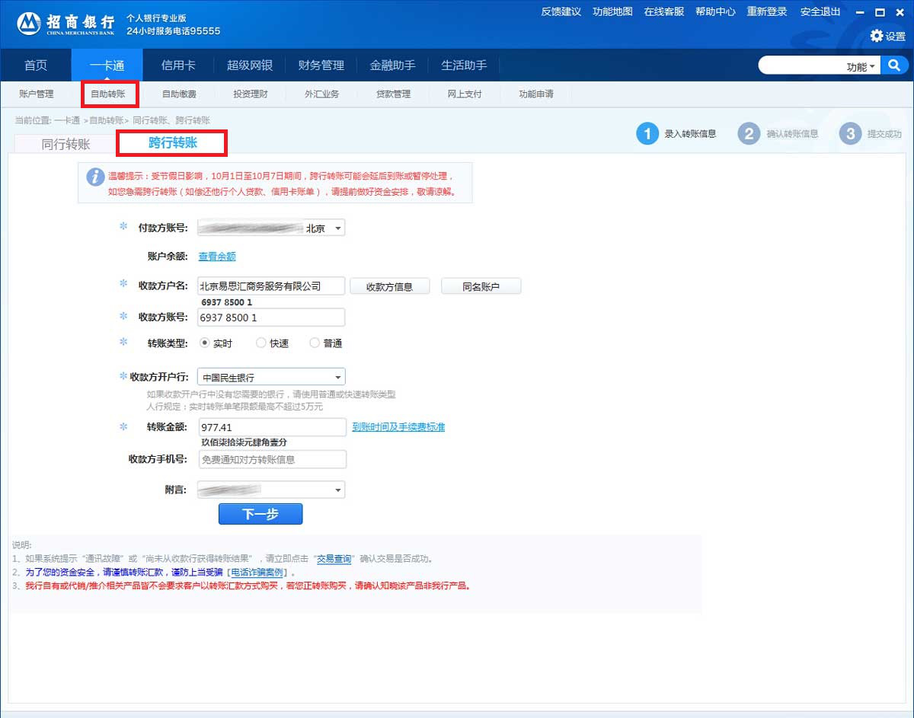Switch to the 信用卡 tab
The height and width of the screenshot is (718, 914).
point(178,65)
